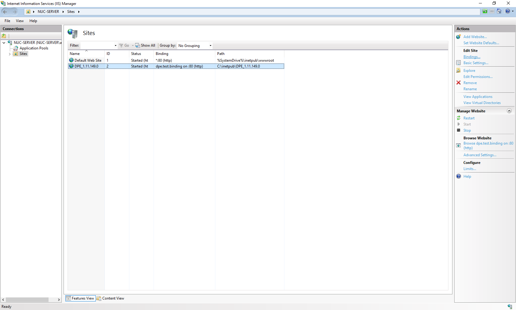Collapse the NUC-SERVER tree node
Image resolution: width=516 pixels, height=310 pixels.
click(4, 43)
